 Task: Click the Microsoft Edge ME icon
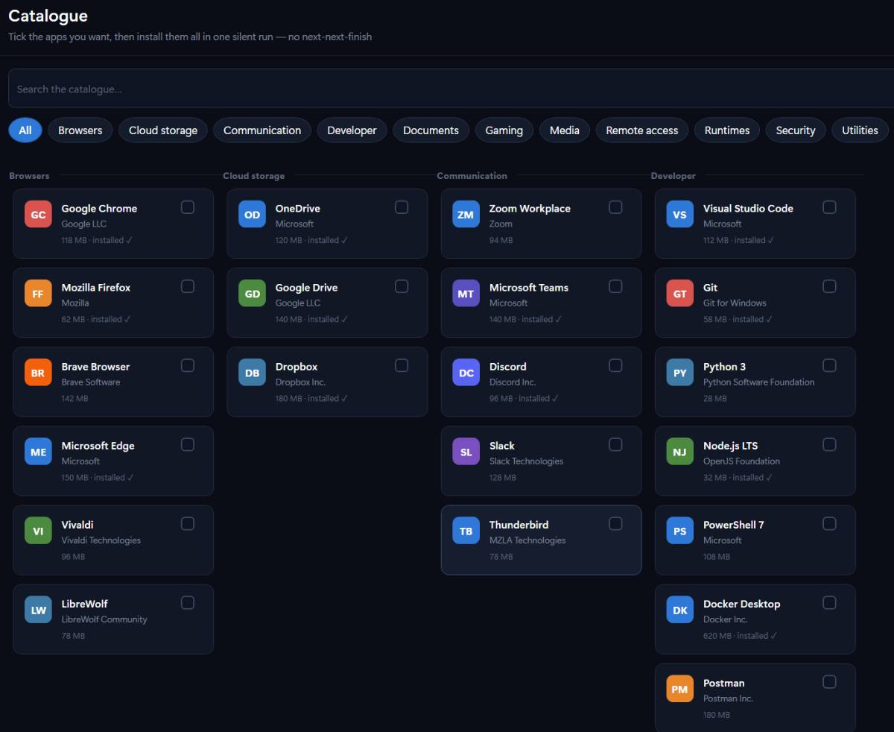pos(38,452)
